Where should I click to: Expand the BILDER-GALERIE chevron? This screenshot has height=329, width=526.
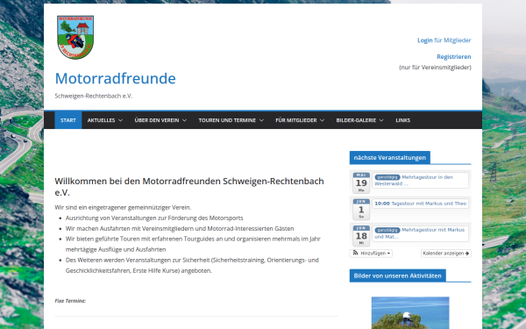click(x=381, y=120)
